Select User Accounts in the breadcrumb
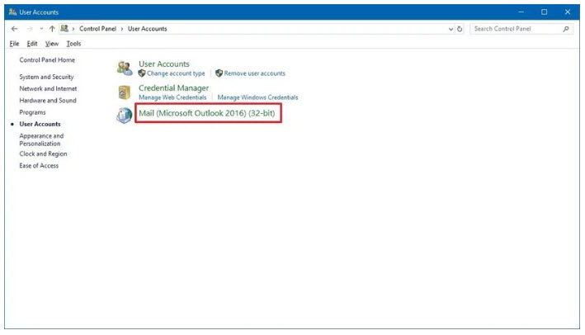The height and width of the screenshot is (335, 585). 148,29
